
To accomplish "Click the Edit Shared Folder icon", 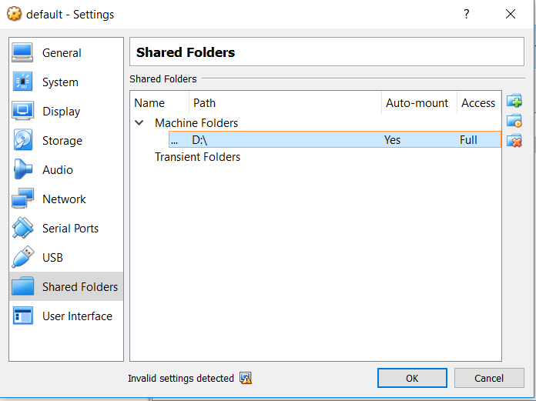I will coord(514,121).
